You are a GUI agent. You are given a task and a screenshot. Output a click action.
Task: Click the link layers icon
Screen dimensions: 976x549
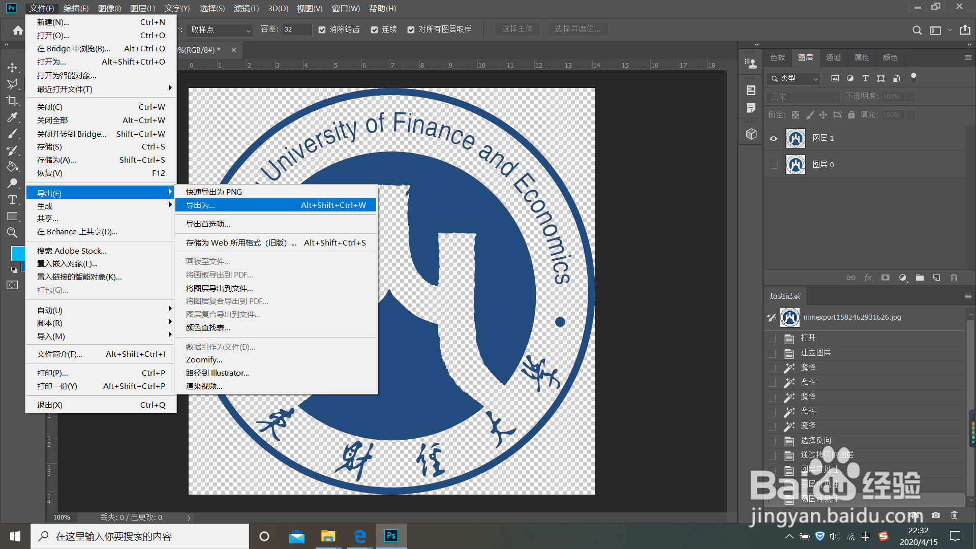[850, 278]
